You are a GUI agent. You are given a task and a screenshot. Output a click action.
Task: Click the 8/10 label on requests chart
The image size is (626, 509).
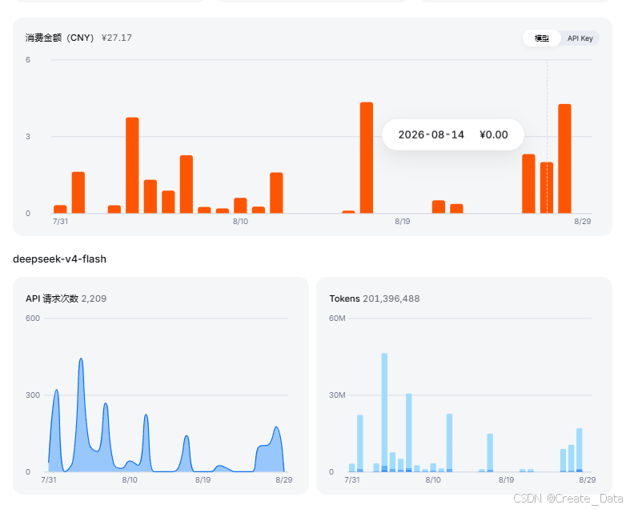point(130,479)
